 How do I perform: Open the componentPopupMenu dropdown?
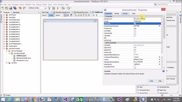tap(159, 57)
